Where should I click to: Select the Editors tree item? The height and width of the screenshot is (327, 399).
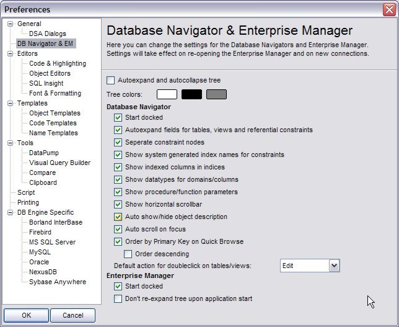pos(27,54)
